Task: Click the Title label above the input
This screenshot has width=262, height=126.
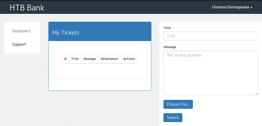Action: coord(167,28)
